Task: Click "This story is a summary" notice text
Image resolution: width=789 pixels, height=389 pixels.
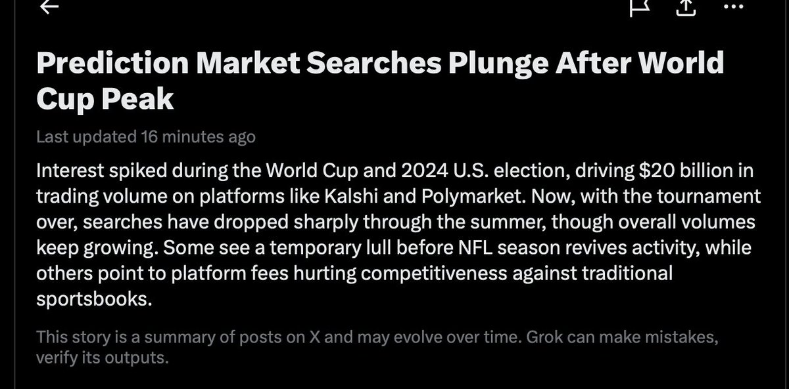Action: (x=118, y=338)
